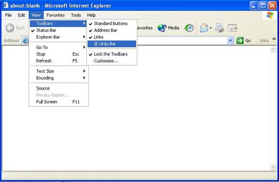Open Customize... toolbar dialog

point(112,61)
